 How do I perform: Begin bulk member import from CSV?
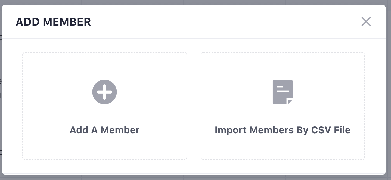tap(283, 106)
